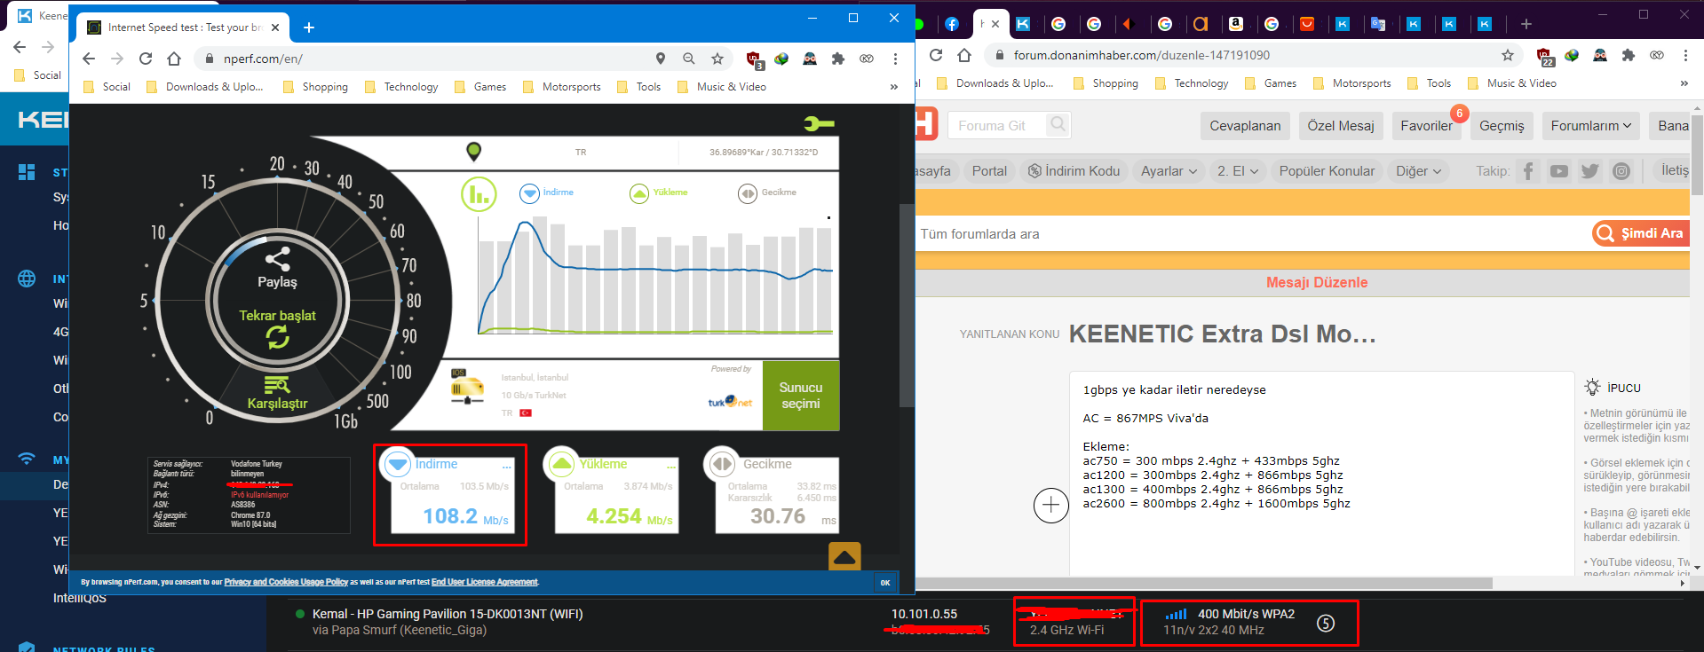Screen dimensions: 1704x652
Task: Close the Internet Speed test tab
Action: coord(275,27)
